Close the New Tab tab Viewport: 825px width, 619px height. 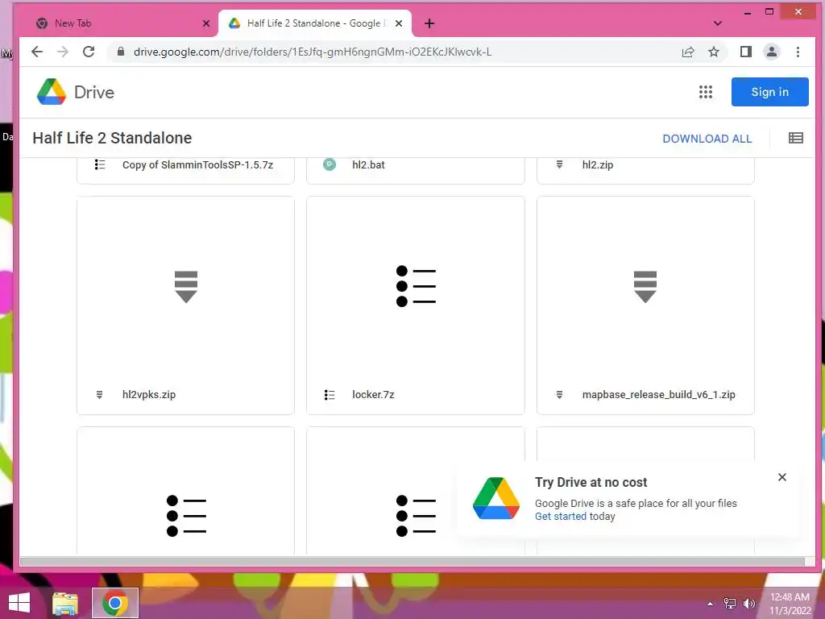[x=206, y=23]
